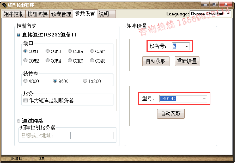235x163 pixels.
Task: Switch to 按钮切换 tab
Action: click(x=37, y=14)
